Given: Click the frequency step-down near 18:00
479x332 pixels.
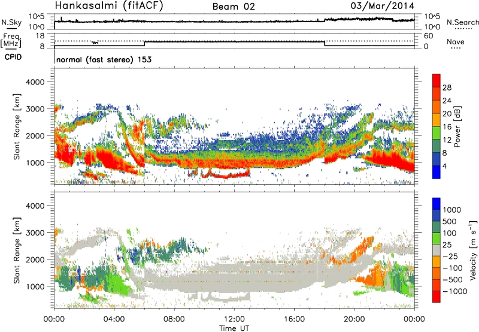Looking at the screenshot, I should tap(325, 43).
